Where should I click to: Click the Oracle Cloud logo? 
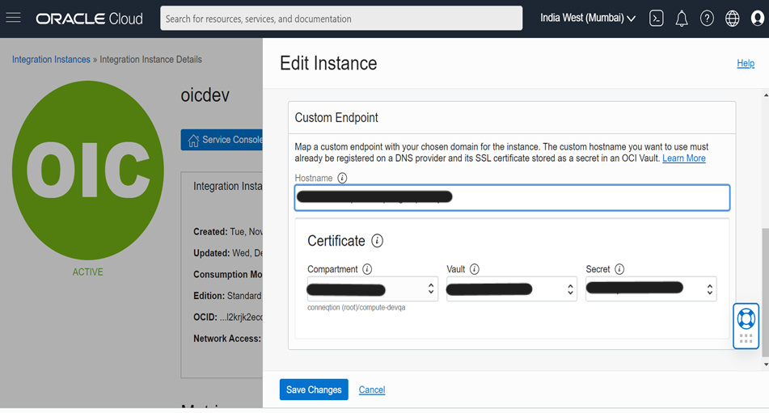tap(89, 19)
